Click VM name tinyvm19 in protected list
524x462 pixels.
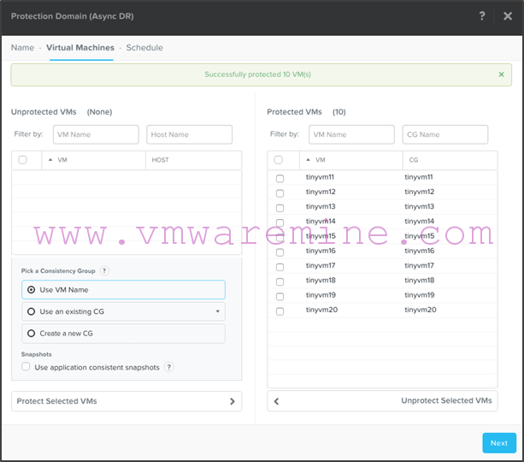tap(321, 294)
